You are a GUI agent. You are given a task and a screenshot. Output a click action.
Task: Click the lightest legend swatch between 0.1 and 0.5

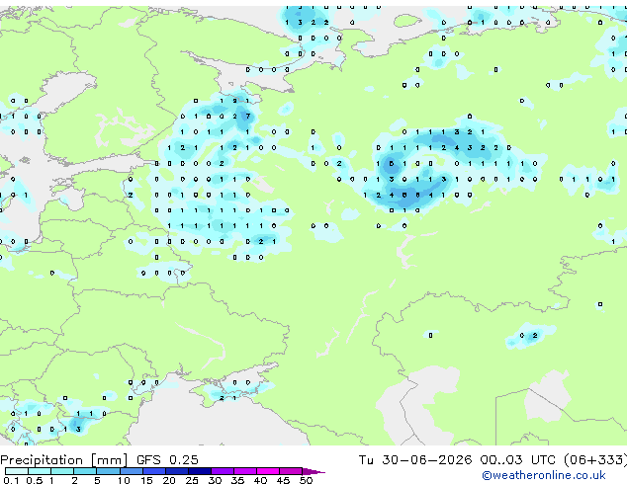point(17,471)
